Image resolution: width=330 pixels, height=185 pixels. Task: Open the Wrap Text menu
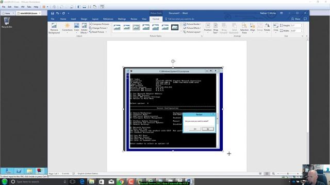pos(216,28)
